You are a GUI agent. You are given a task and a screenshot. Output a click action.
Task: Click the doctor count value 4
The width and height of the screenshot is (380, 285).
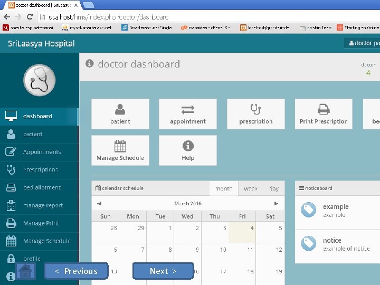click(x=368, y=73)
